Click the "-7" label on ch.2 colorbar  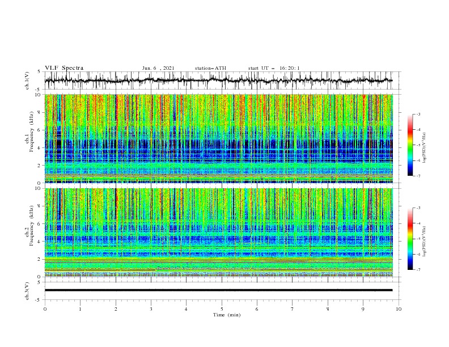418,270
